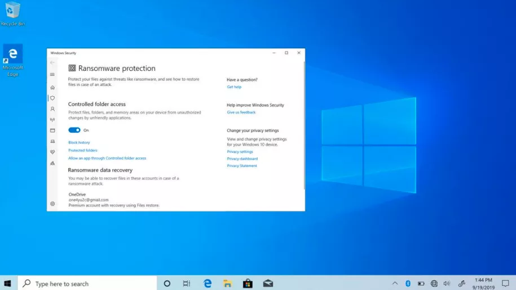
Task: Click the battery tray icon
Action: [421, 283]
